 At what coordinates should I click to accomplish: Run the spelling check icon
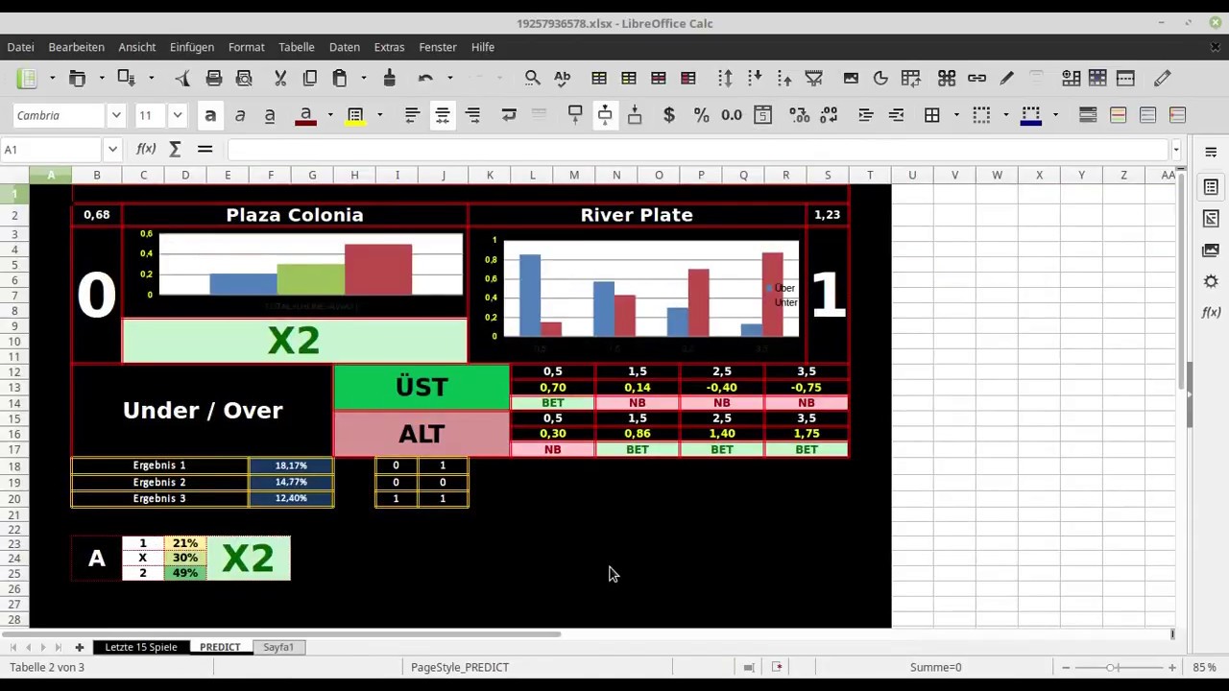[x=562, y=79]
